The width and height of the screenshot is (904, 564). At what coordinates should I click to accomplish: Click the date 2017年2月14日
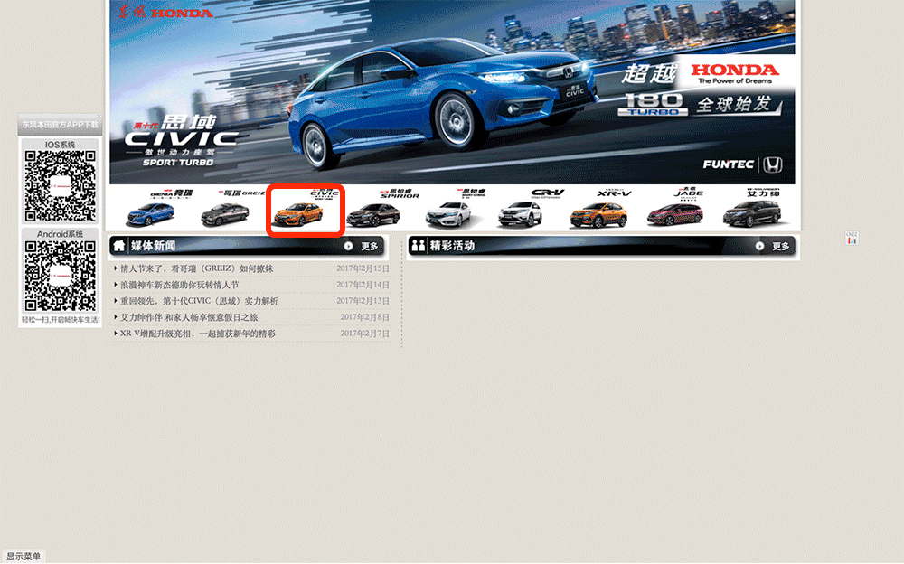363,285
